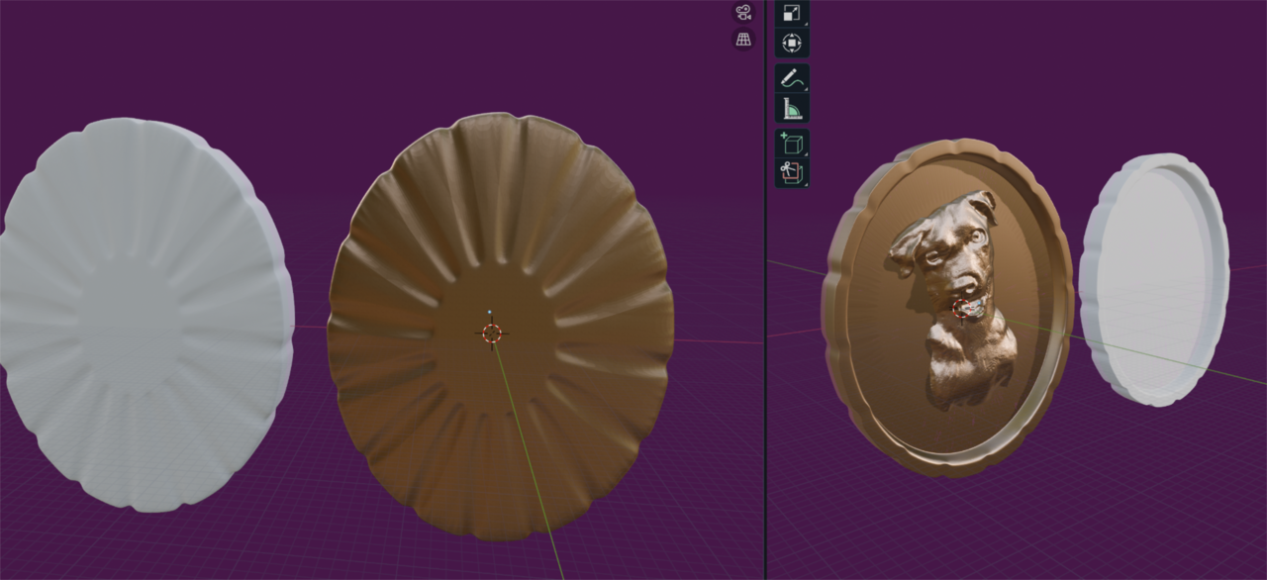This screenshot has height=580, width=1267.
Task: Select the Annotate pencil tool
Action: [792, 78]
